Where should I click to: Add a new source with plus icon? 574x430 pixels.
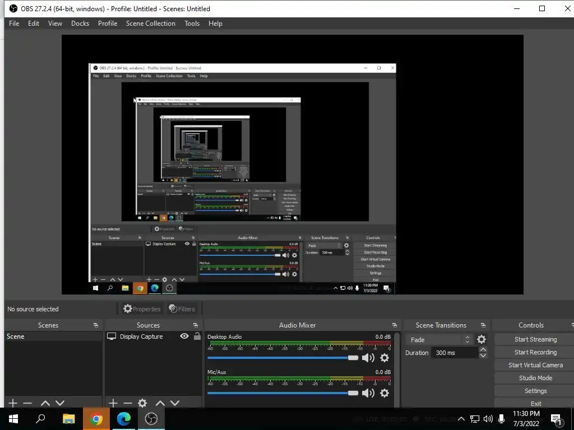point(113,403)
